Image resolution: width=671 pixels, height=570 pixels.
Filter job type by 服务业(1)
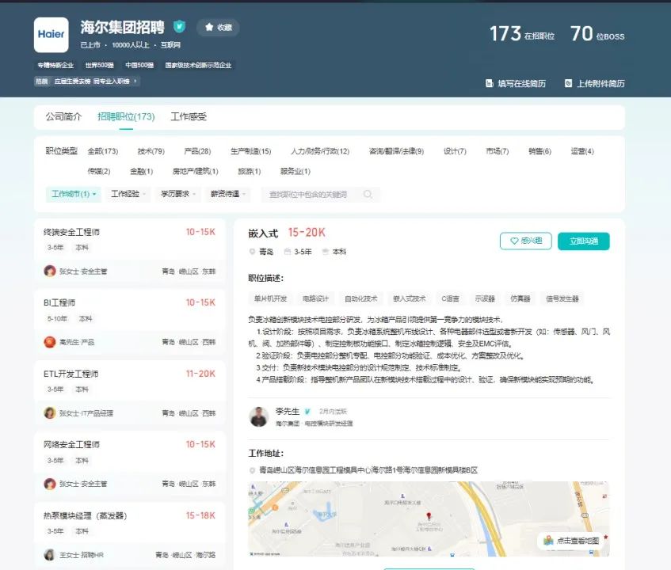pos(295,171)
